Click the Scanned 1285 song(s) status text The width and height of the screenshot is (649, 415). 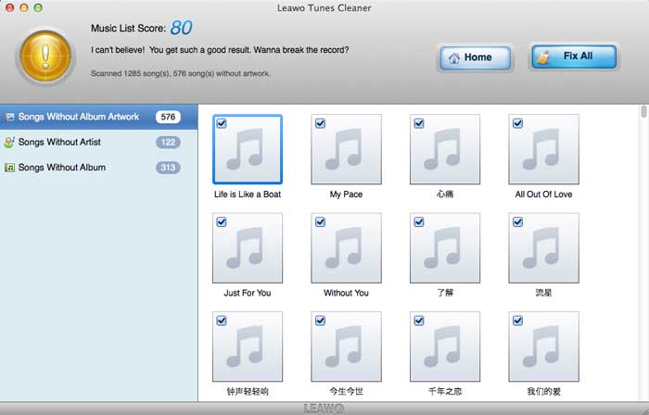point(181,73)
